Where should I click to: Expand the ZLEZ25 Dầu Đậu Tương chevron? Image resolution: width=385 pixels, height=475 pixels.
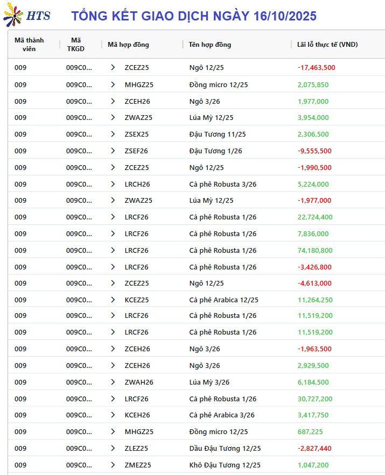[113, 449]
